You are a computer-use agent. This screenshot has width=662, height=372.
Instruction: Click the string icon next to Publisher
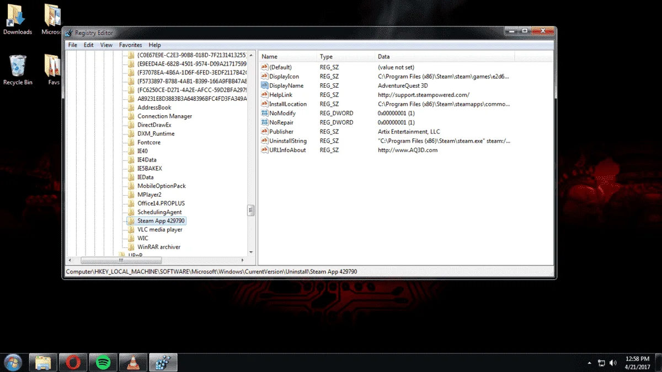tap(264, 132)
